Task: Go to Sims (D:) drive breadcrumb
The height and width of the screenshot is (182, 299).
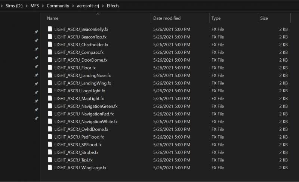Action: (15, 6)
